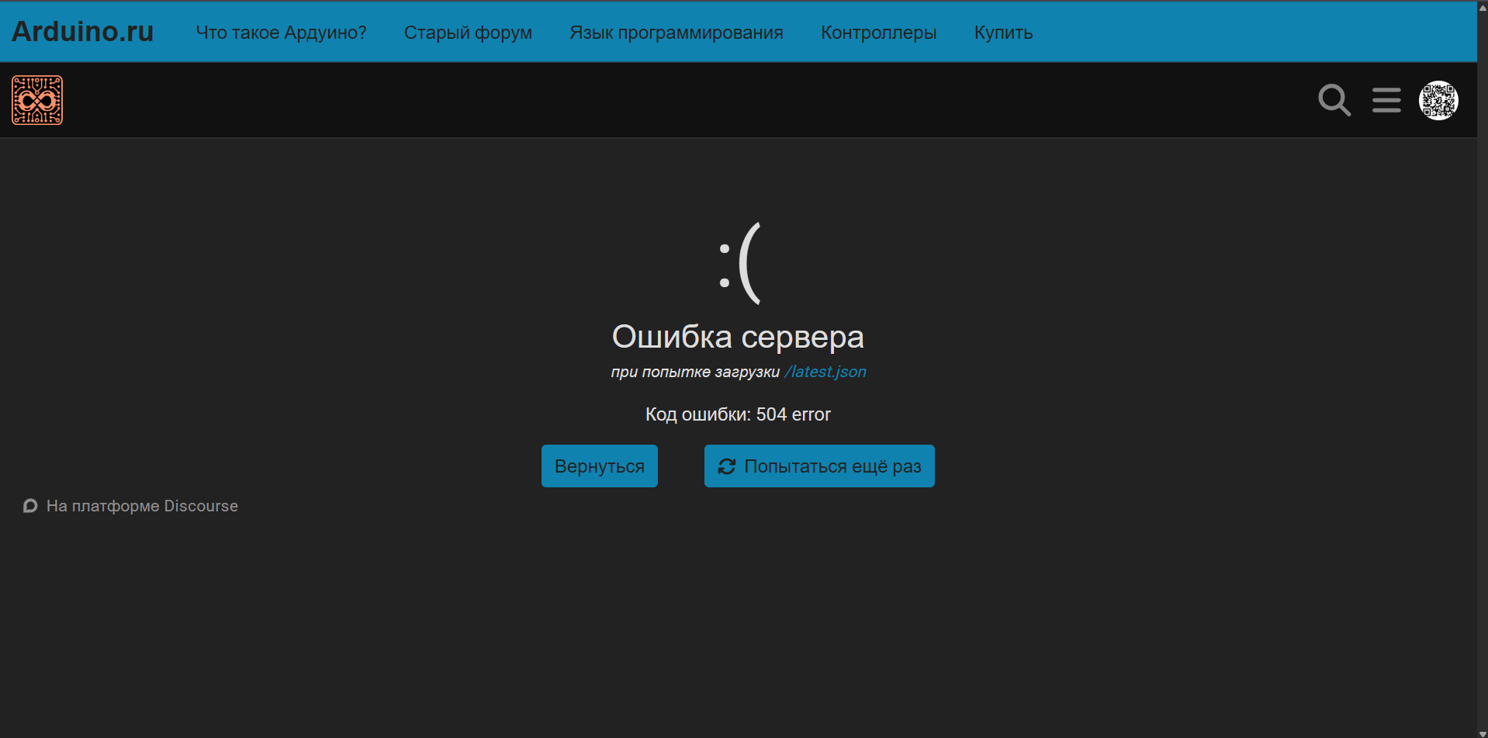Open the /latest.json link
Viewport: 1488px width, 738px height.
coord(825,372)
